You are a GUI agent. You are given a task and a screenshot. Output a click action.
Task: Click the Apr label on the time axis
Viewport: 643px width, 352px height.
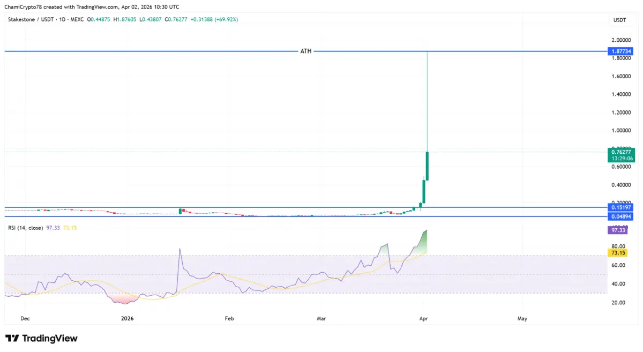tap(424, 318)
